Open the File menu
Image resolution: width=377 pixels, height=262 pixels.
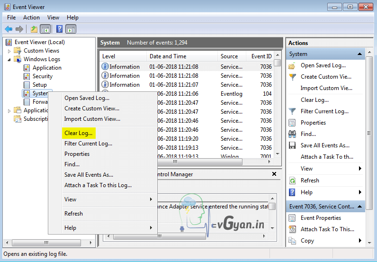click(11, 18)
